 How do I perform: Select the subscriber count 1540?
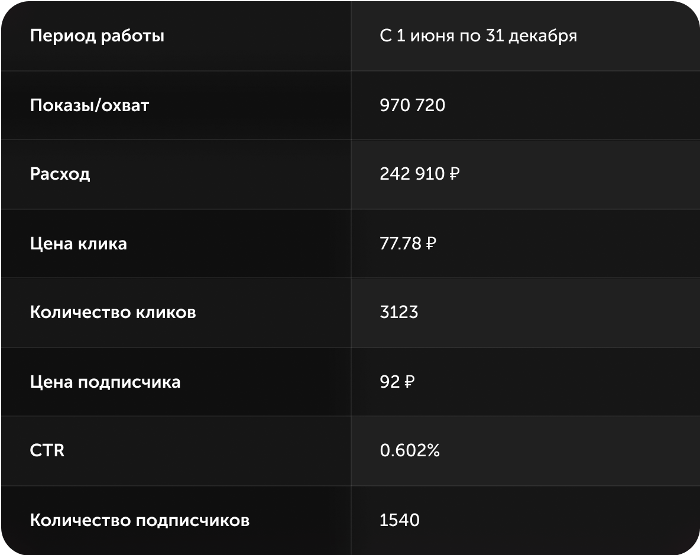(x=399, y=520)
